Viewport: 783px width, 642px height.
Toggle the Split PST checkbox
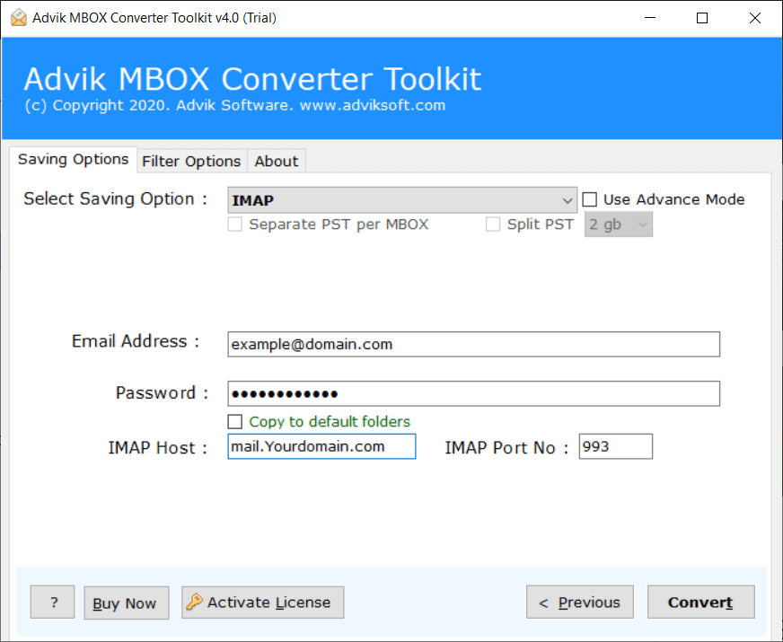493,224
